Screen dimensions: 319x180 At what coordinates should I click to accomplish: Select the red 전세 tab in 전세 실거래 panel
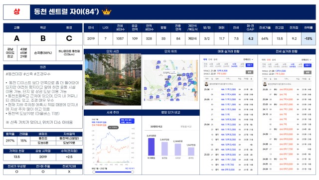click(x=269, y=60)
